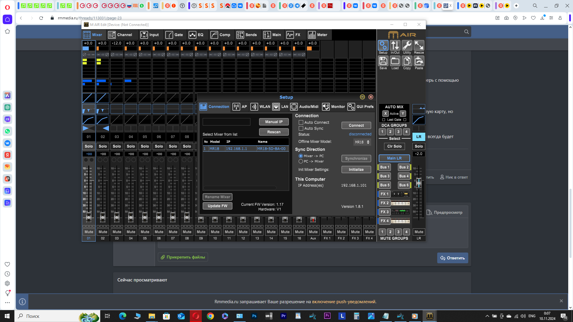The image size is (573, 322).
Task: Click the Manual IP input field
Action: [226, 122]
